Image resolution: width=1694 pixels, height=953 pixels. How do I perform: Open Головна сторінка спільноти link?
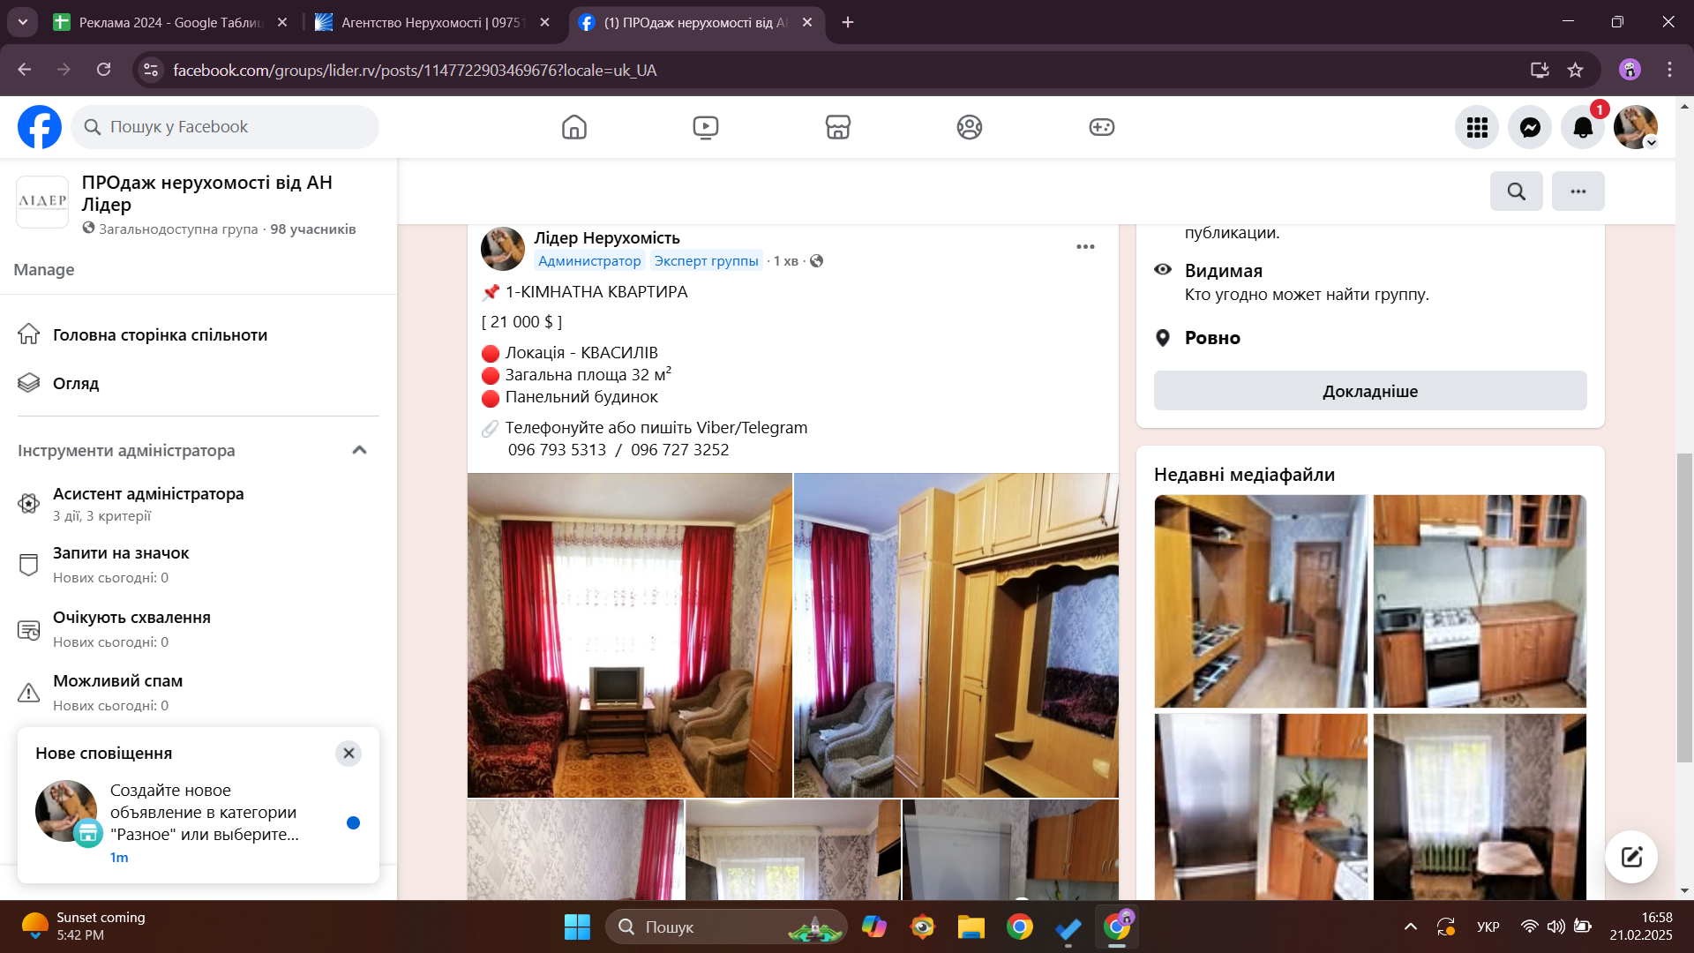pyautogui.click(x=160, y=334)
